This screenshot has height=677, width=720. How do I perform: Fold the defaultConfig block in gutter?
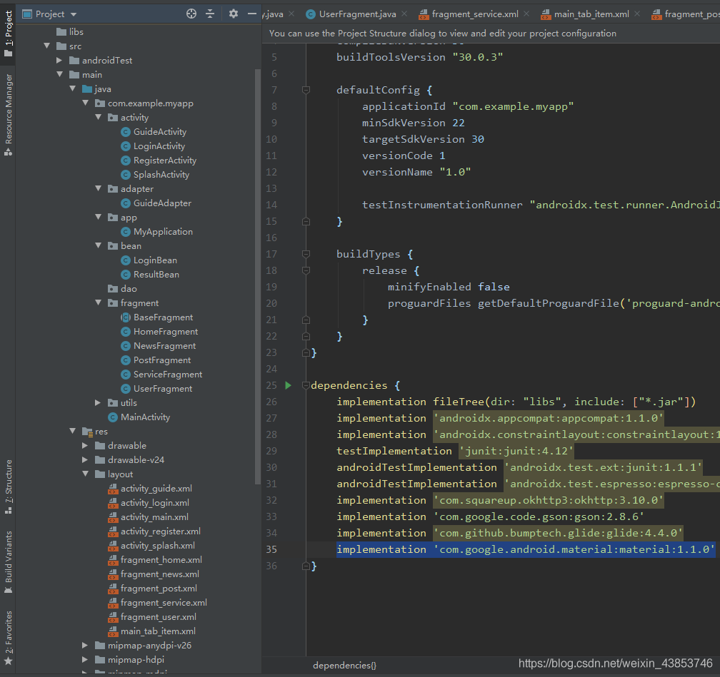pyautogui.click(x=306, y=90)
